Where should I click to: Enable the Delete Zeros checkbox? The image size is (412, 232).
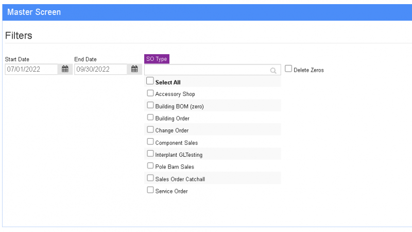(288, 69)
